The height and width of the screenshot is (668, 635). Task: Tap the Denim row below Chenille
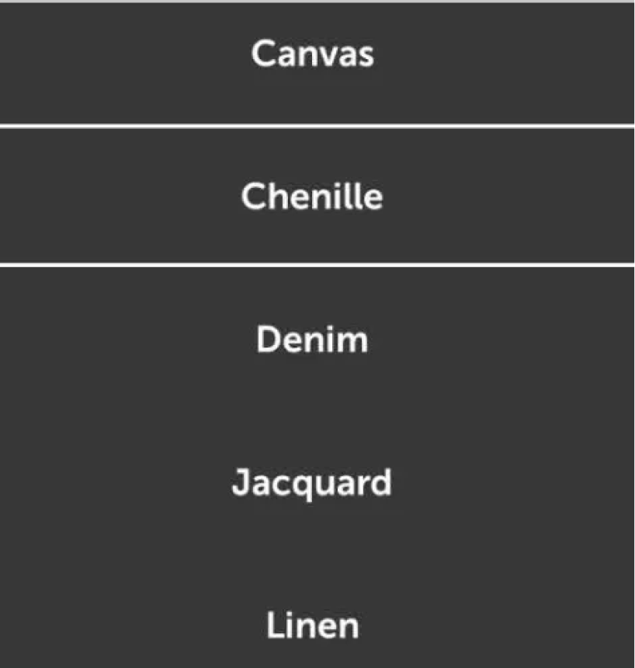coord(312,340)
